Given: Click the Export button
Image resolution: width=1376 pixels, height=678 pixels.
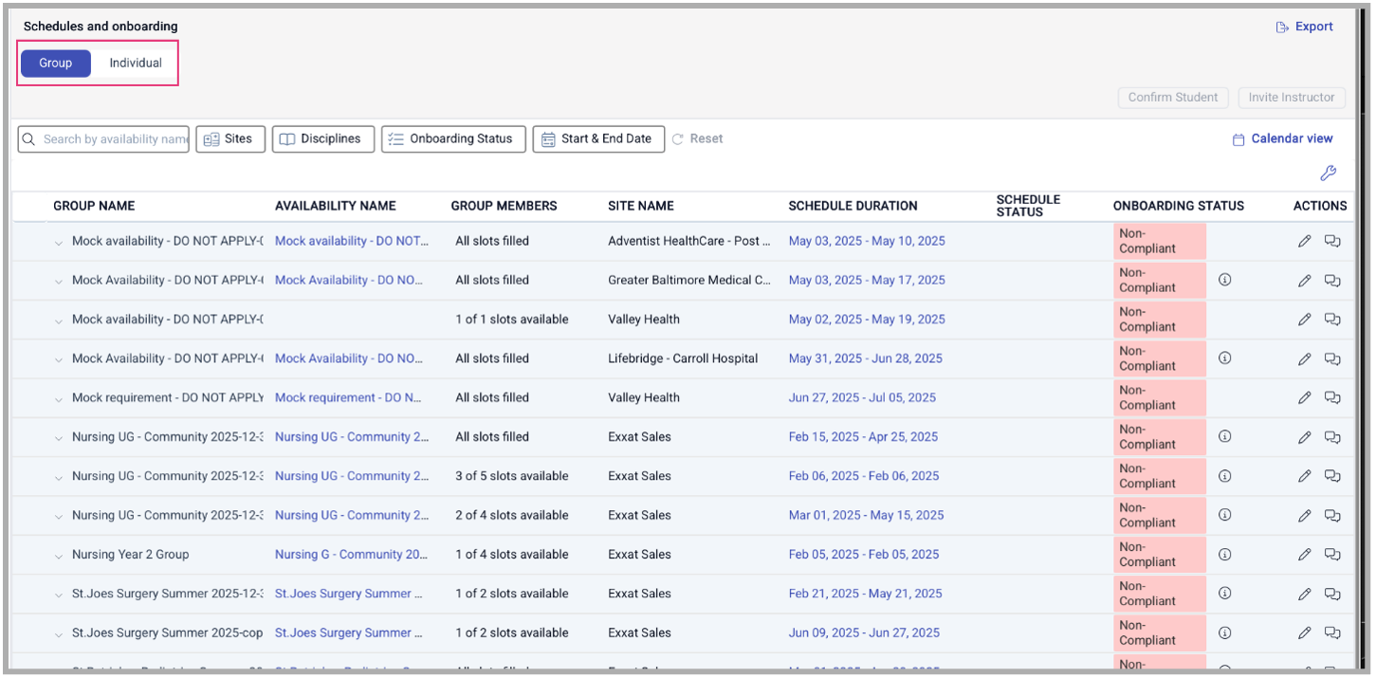Looking at the screenshot, I should coord(1305,27).
